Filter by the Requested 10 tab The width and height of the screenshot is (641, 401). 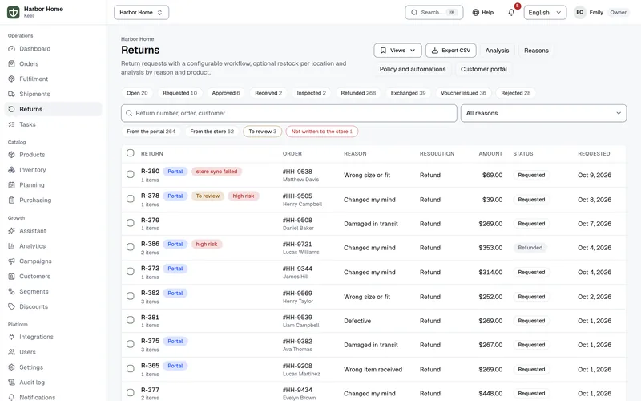(179, 93)
